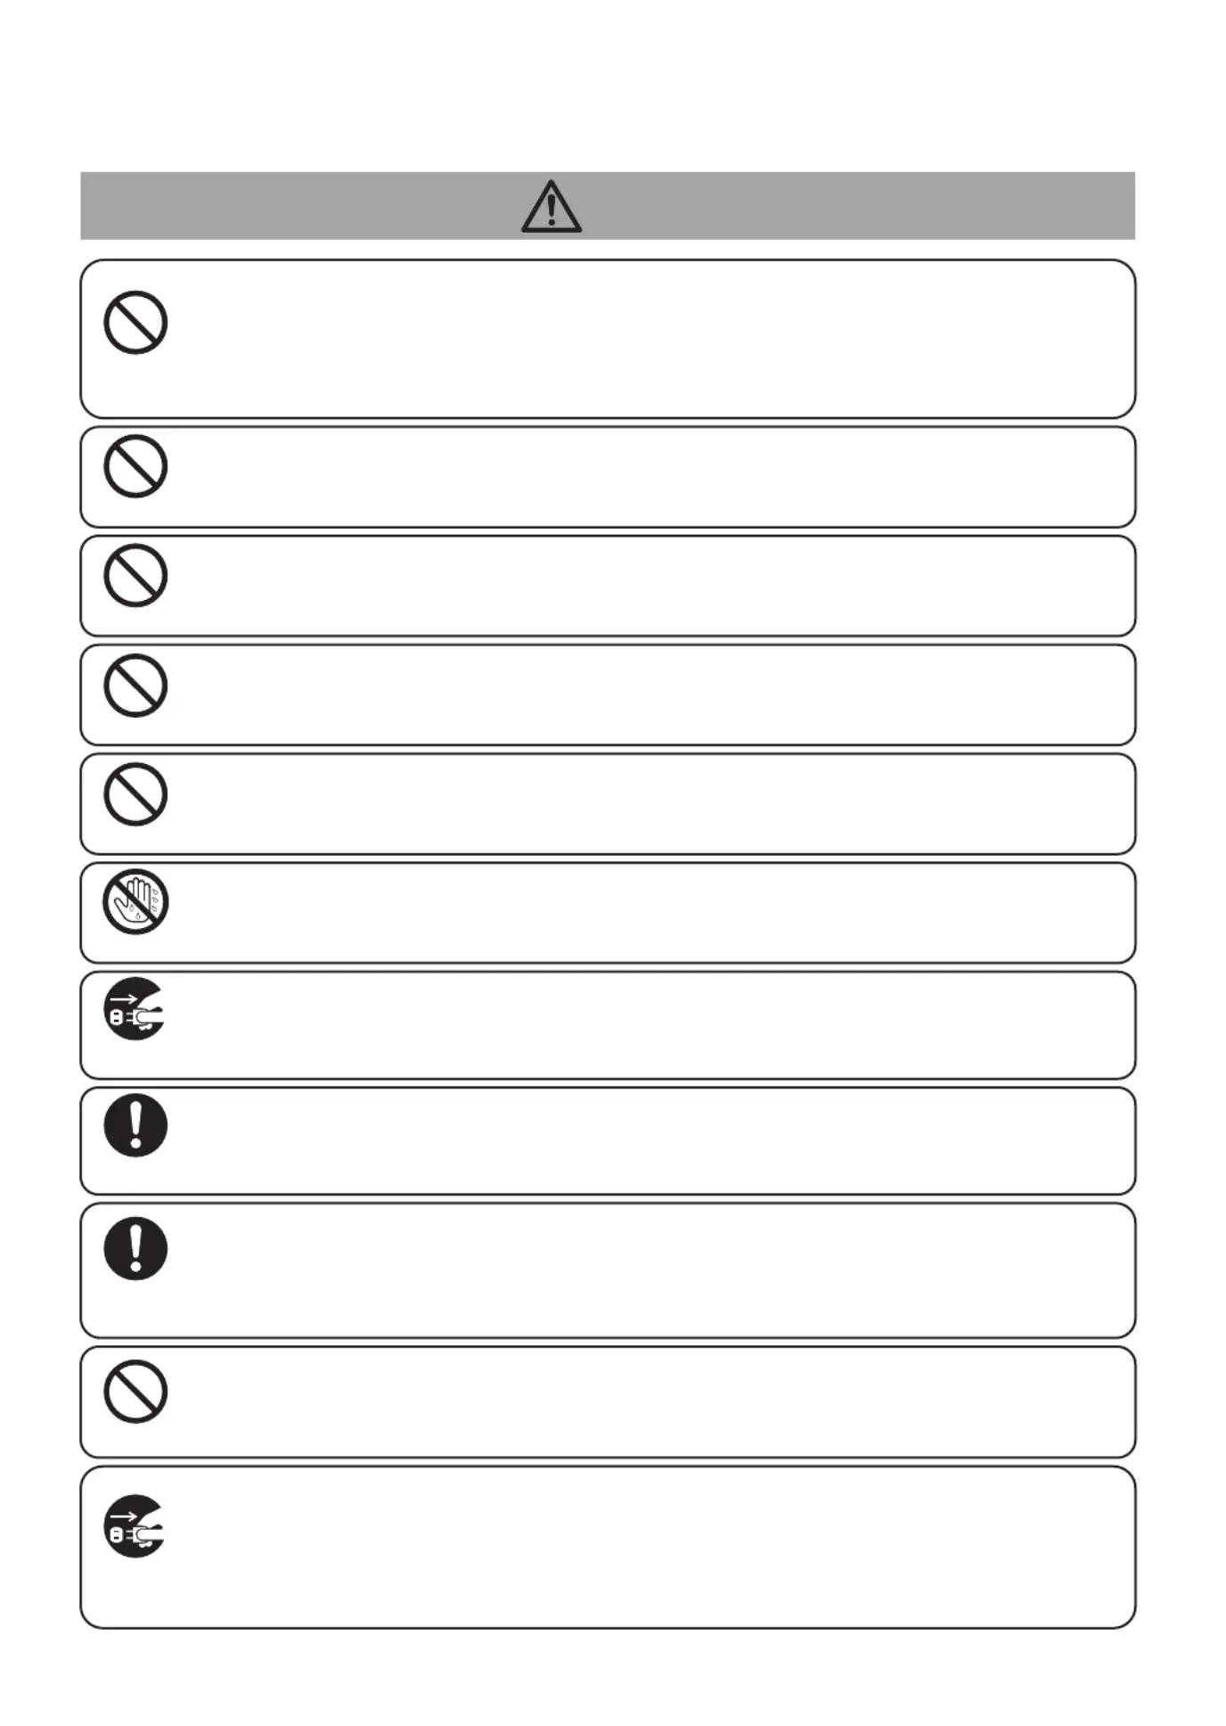Click the no-wet-hands prohibition icon
This screenshot has width=1226, height=1726.
(x=135, y=901)
